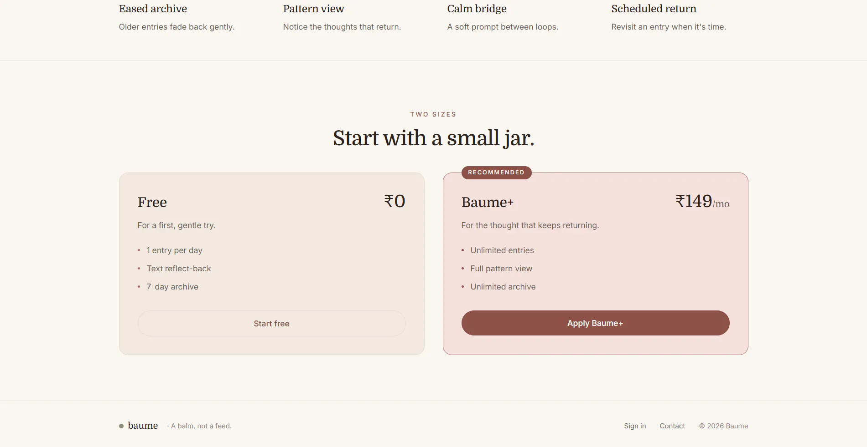Click the © 2026 Baume text

723,426
